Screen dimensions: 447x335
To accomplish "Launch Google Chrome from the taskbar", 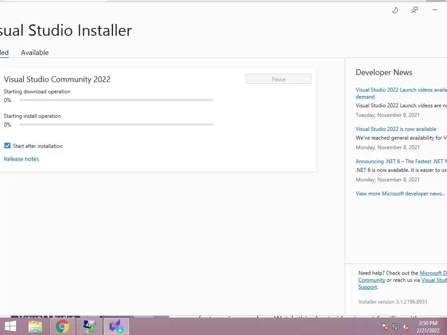I will pos(62,326).
